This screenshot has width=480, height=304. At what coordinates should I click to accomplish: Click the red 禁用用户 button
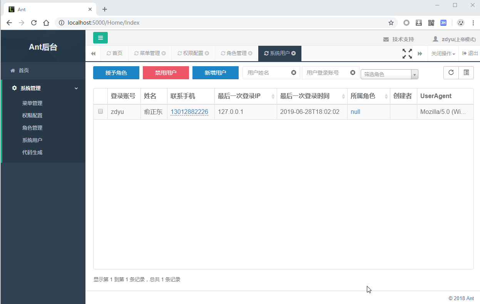pyautogui.click(x=166, y=73)
